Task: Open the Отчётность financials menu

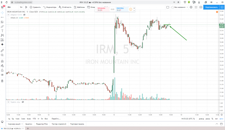Action: 65,7
